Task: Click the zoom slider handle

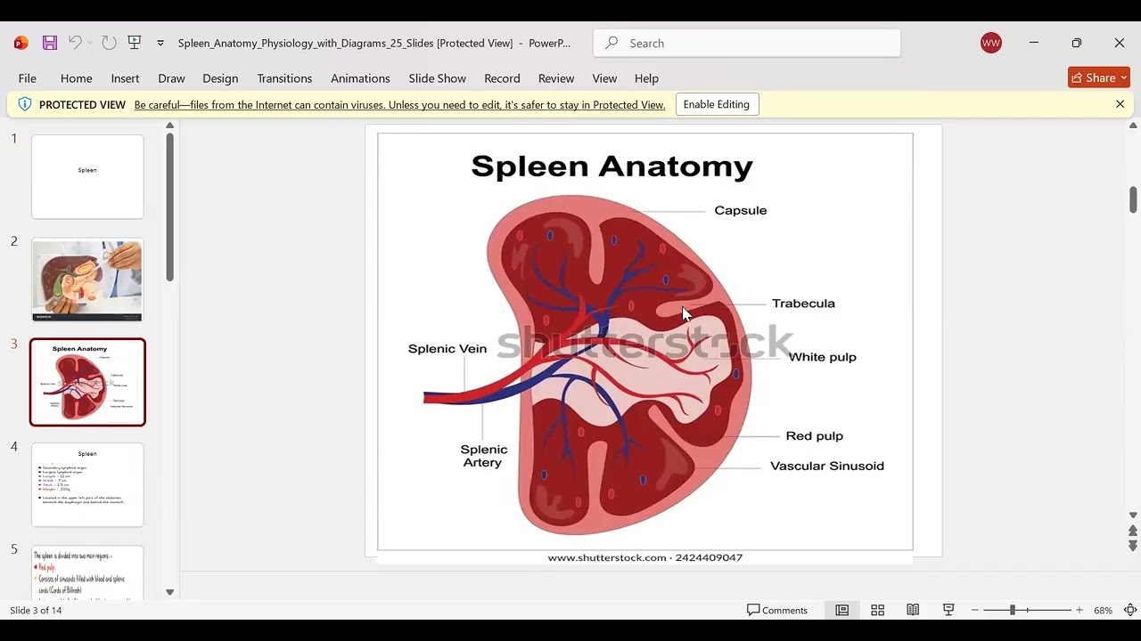Action: pyautogui.click(x=1012, y=610)
